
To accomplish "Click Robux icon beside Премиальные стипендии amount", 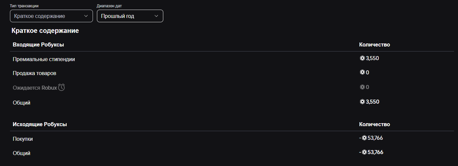I will [x=362, y=58].
